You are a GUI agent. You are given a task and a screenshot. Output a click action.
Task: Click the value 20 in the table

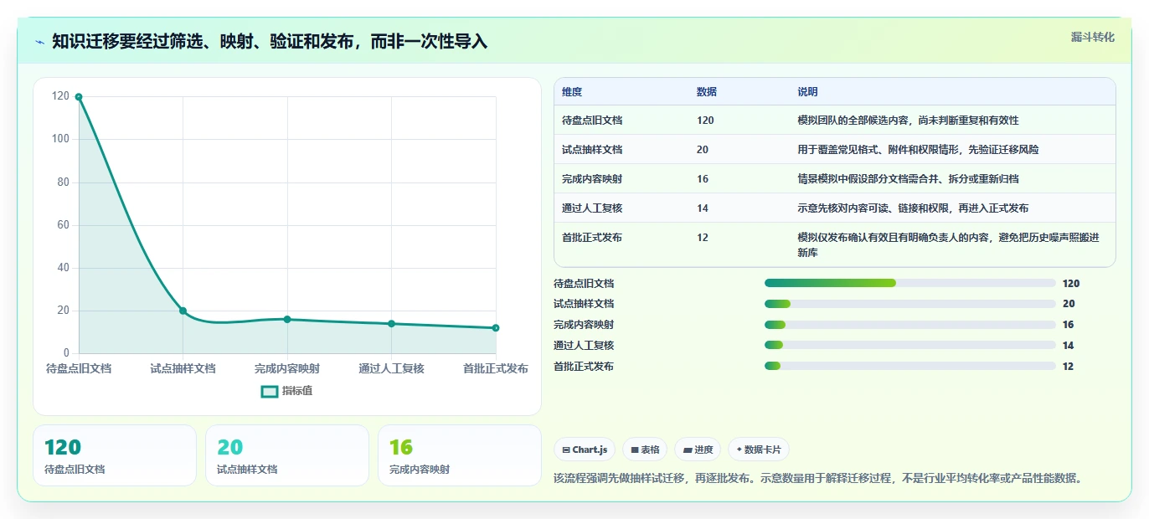coord(703,150)
